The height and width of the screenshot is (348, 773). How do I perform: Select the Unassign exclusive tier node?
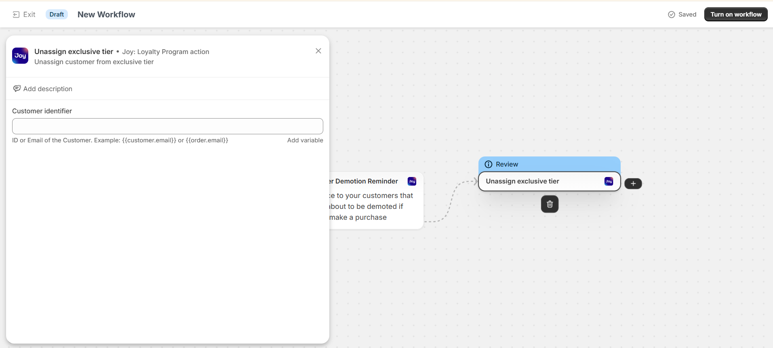click(537, 181)
